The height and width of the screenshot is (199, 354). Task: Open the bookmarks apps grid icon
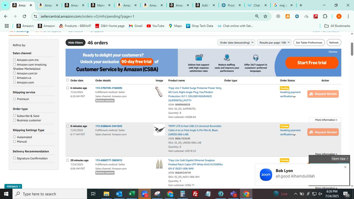click(7, 26)
